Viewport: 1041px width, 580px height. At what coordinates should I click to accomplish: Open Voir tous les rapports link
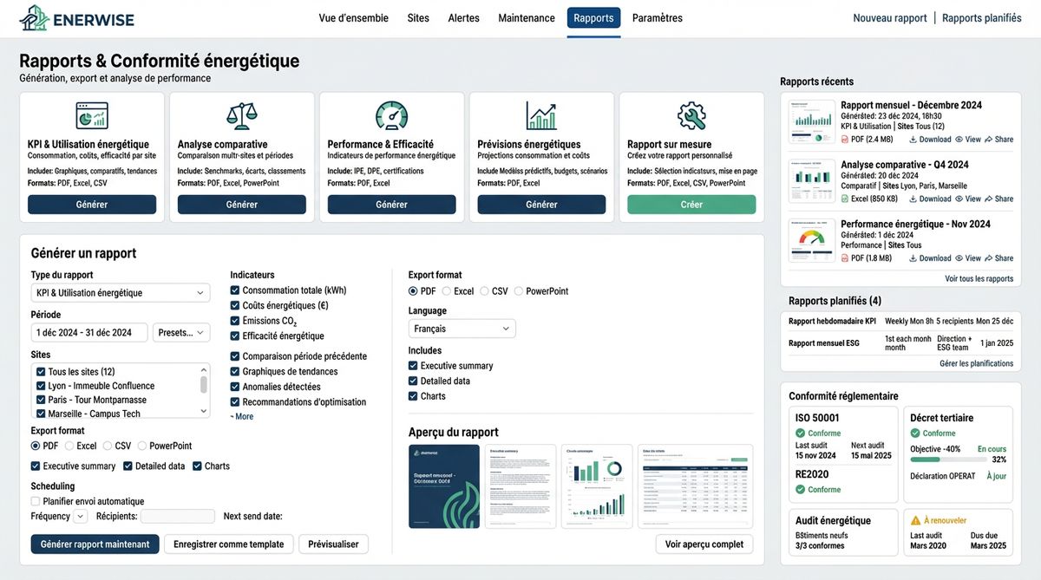[979, 278]
